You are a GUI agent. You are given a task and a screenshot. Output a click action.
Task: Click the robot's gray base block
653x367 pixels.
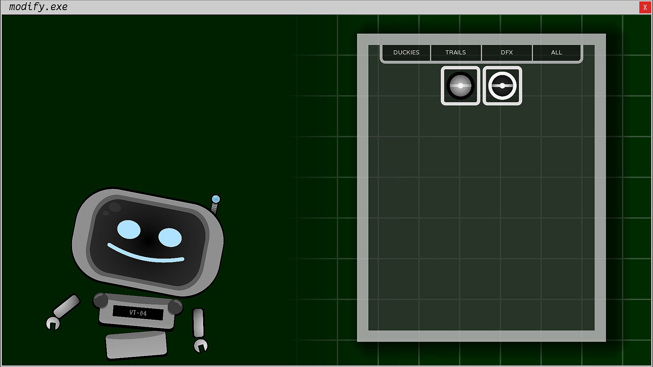click(x=136, y=345)
